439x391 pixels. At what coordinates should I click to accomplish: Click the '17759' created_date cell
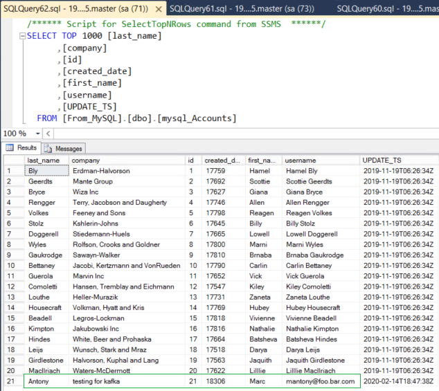tap(224, 171)
